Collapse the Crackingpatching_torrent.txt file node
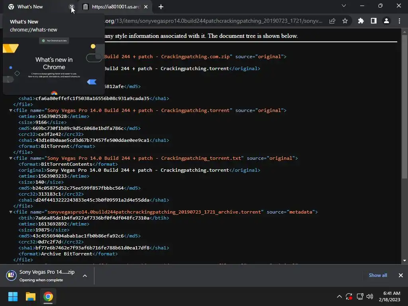The image size is (408, 306). click(x=11, y=158)
